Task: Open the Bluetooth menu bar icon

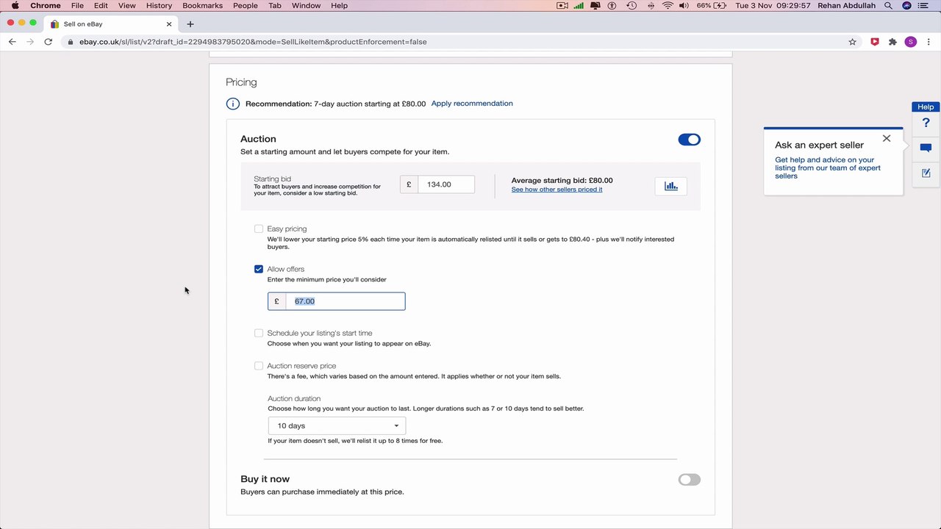Action: click(x=651, y=5)
